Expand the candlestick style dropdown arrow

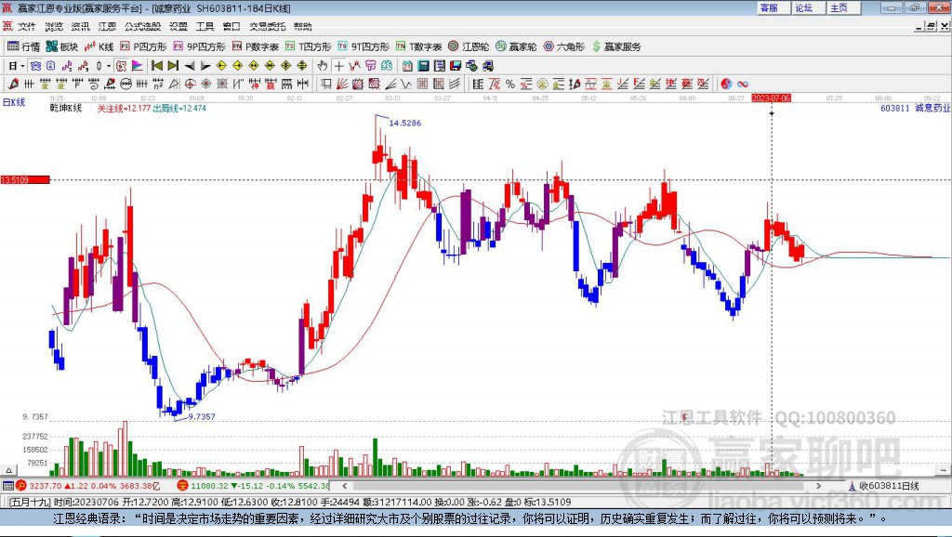(x=109, y=66)
